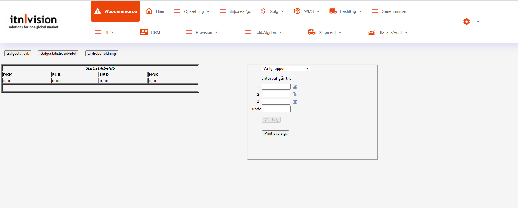Expand the Told/Afgifter menu chevron
518x208 pixels.
click(280, 32)
